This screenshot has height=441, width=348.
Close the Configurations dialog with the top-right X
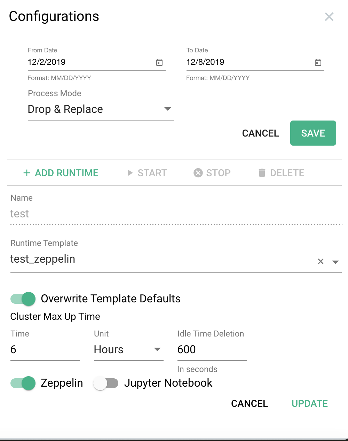(329, 17)
